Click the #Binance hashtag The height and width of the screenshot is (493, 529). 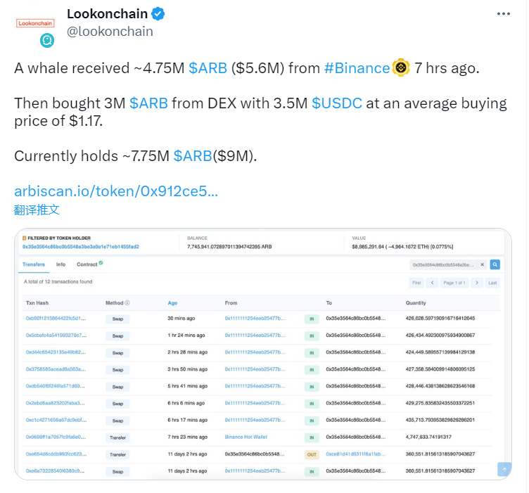pyautogui.click(x=357, y=68)
